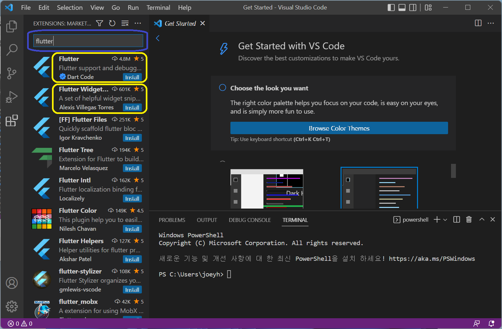Mark 'Choose the look you want' step circle
Viewport: 502px width, 329px height.
click(x=223, y=88)
